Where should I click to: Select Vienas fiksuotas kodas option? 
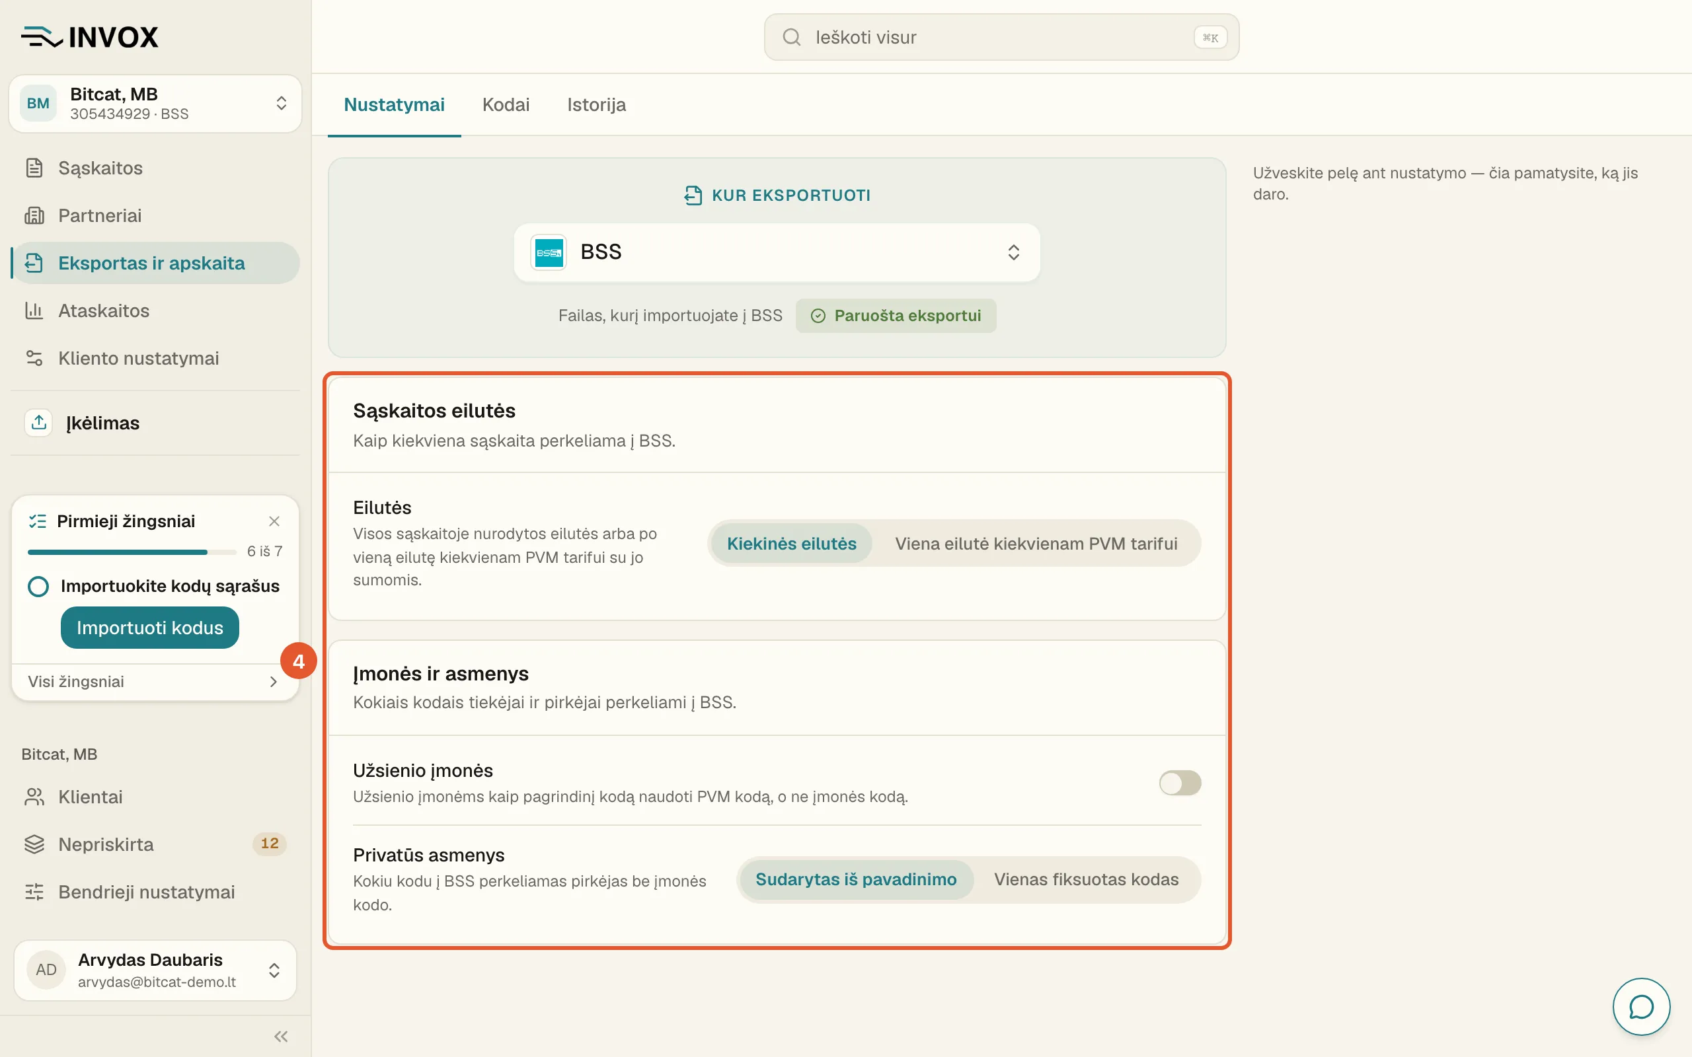coord(1087,879)
